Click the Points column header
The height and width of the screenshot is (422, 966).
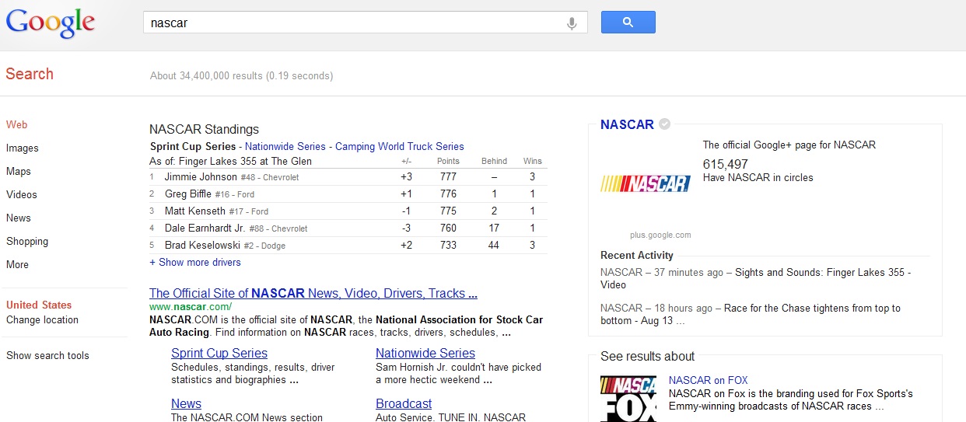448,161
